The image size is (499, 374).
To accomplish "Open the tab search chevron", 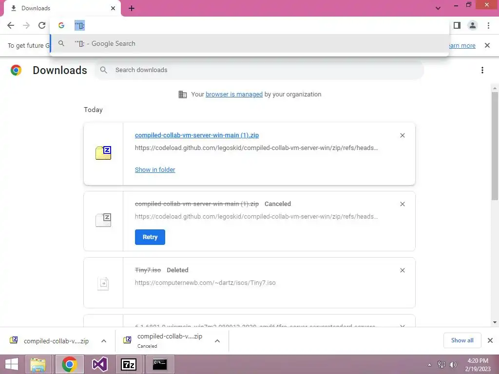I will 438,8.
